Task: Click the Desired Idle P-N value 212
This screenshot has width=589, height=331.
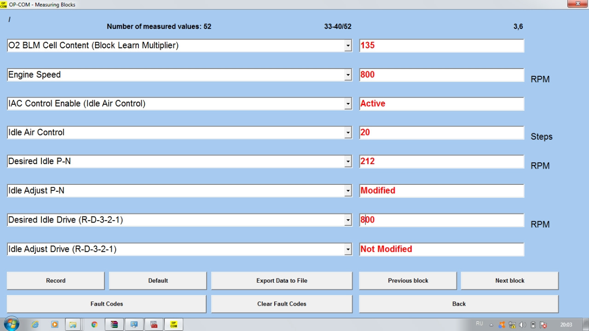Action: 442,162
